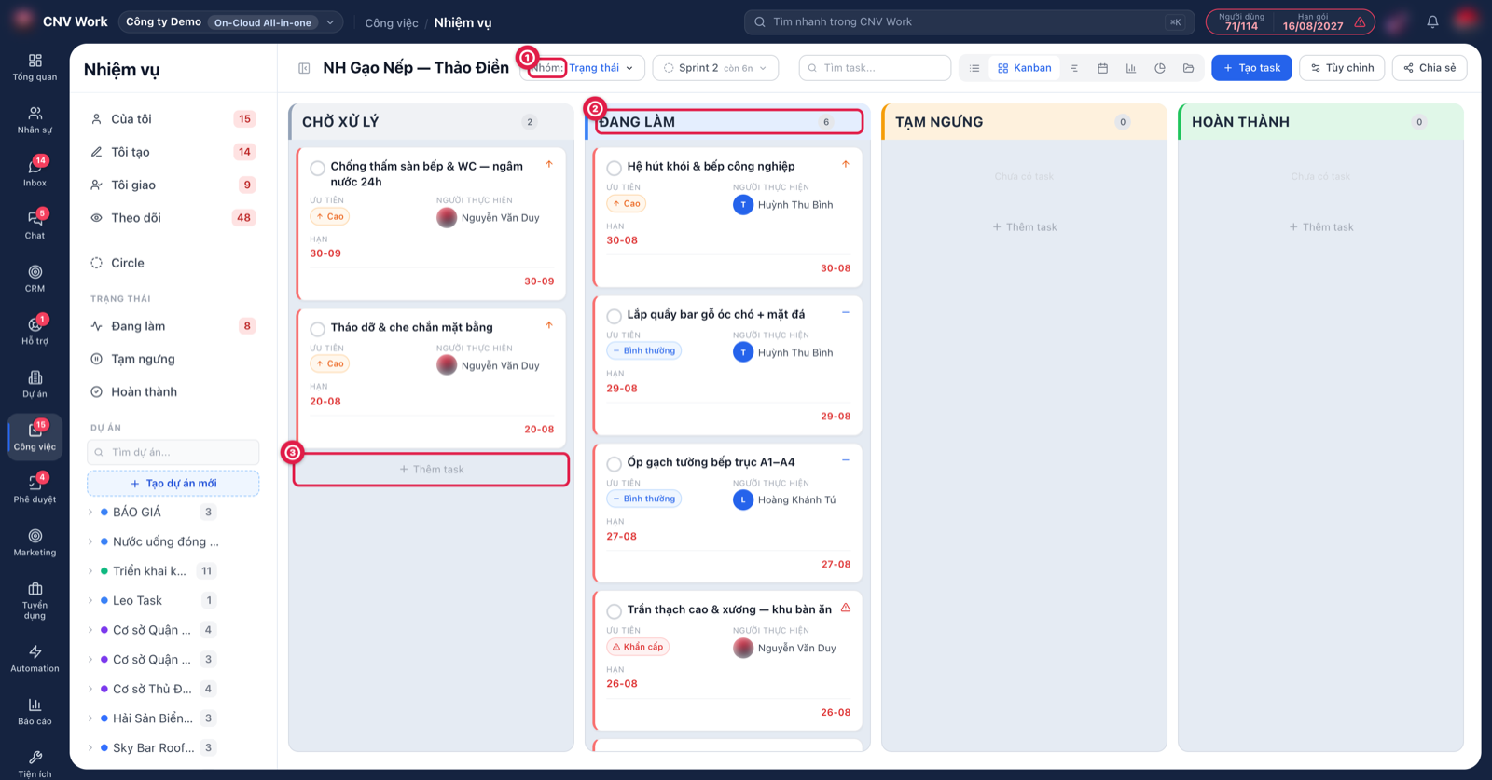Click the notification bell icon
Image resolution: width=1492 pixels, height=780 pixels.
(1432, 21)
